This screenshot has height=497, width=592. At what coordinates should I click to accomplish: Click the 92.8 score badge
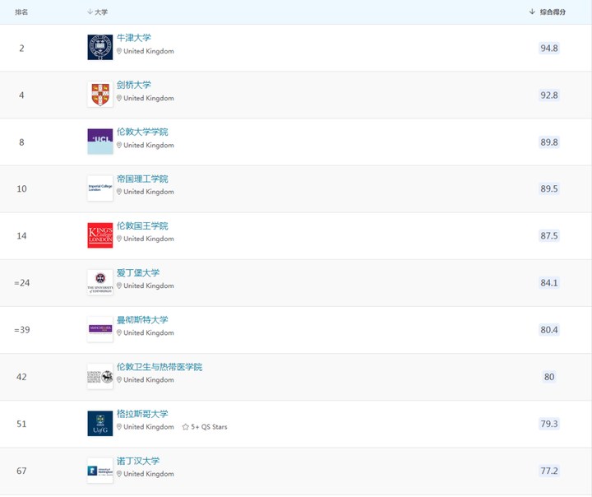click(549, 95)
